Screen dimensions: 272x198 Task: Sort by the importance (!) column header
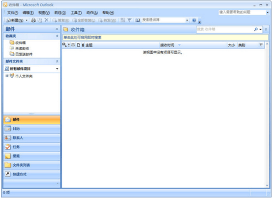pyautogui.click(x=69, y=45)
